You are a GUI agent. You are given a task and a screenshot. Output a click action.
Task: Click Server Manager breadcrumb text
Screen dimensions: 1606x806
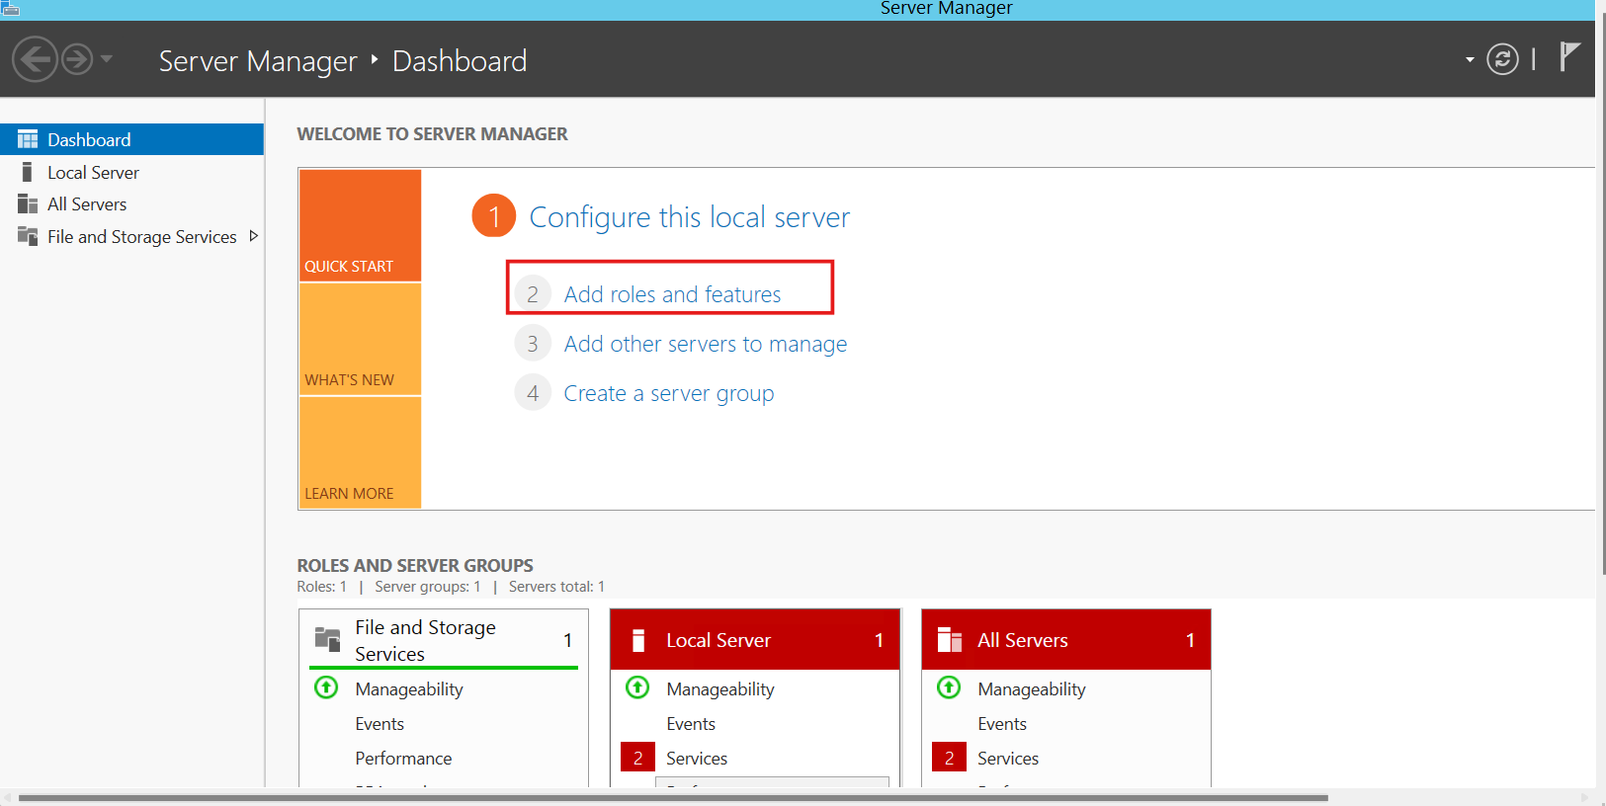(258, 61)
